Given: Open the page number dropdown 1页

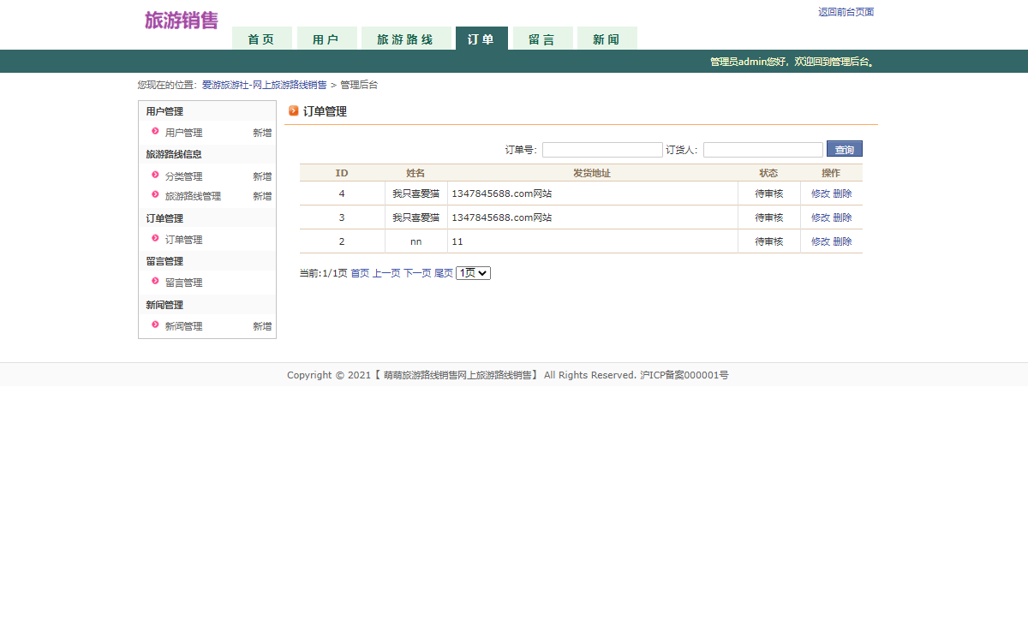Looking at the screenshot, I should pos(473,273).
